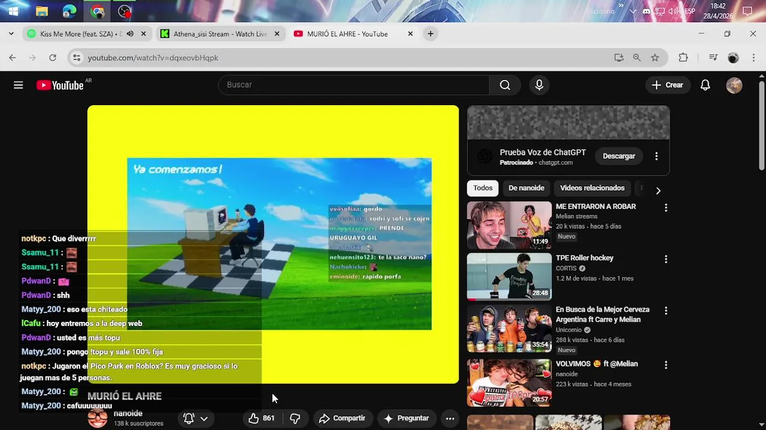Open Chrome zoom magnifier in address bar
This screenshot has height=430, width=766.
tap(637, 58)
